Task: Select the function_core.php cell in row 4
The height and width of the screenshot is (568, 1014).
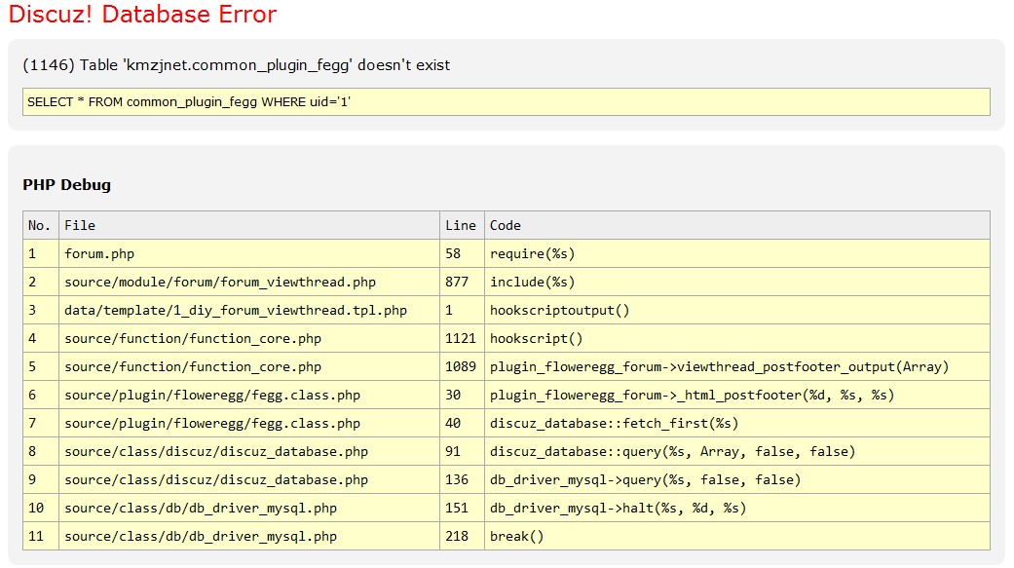Action: click(249, 338)
